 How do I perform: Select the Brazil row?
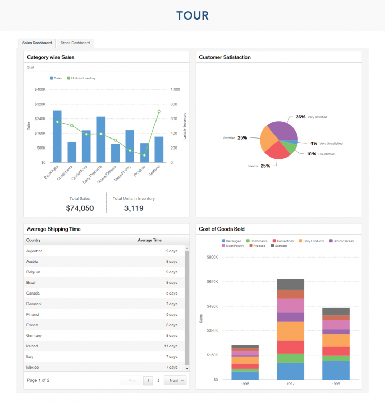coord(104,283)
